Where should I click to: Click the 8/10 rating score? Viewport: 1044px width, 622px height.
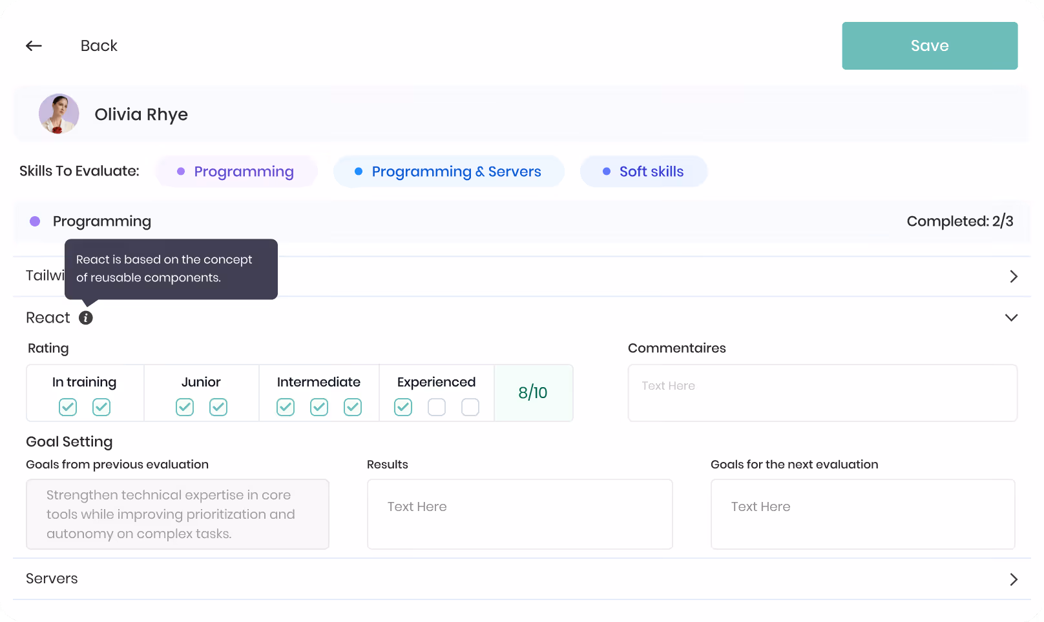click(533, 393)
